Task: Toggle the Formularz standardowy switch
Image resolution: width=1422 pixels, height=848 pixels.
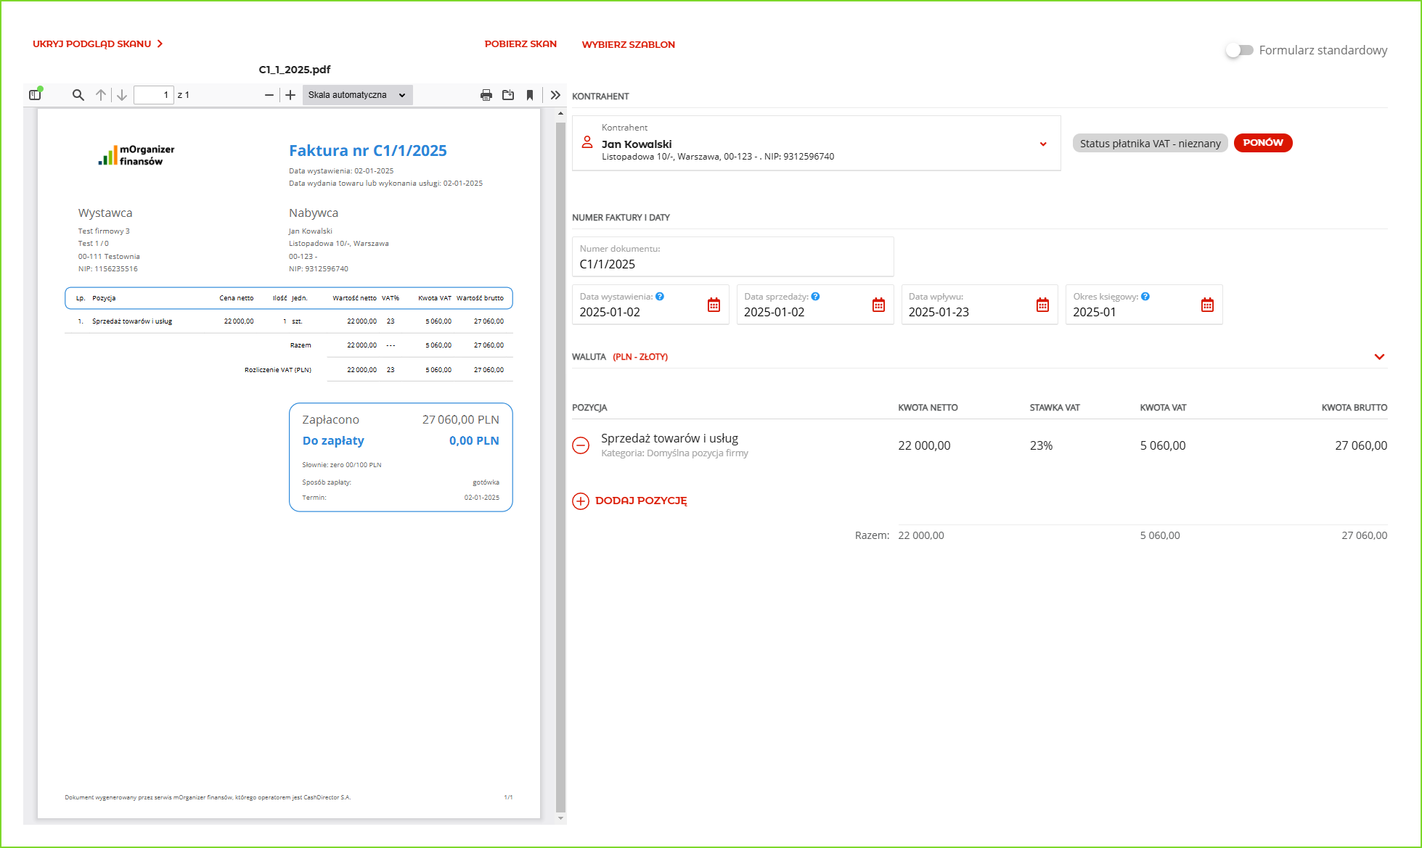Action: coord(1239,50)
